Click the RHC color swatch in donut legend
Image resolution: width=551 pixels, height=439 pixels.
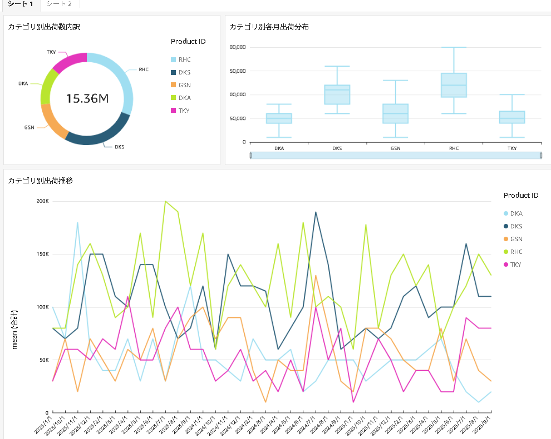pyautogui.click(x=174, y=59)
